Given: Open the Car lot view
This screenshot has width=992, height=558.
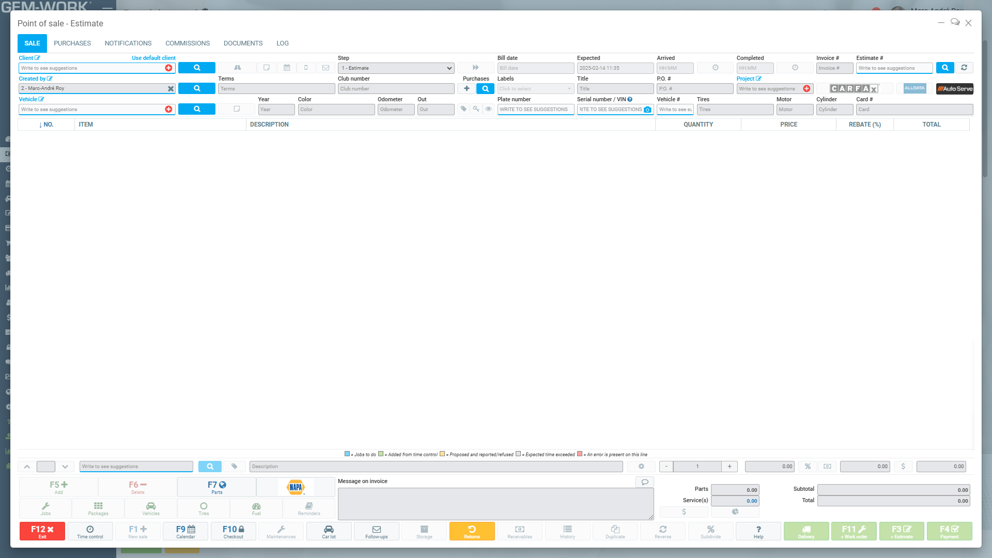Looking at the screenshot, I should click(x=329, y=531).
